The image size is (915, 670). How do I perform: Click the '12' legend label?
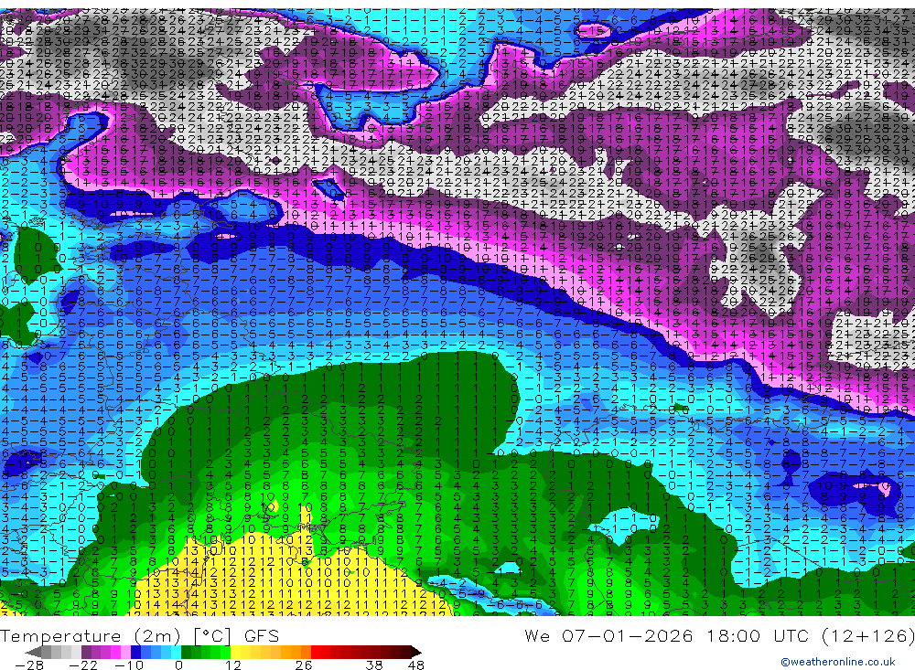(233, 665)
